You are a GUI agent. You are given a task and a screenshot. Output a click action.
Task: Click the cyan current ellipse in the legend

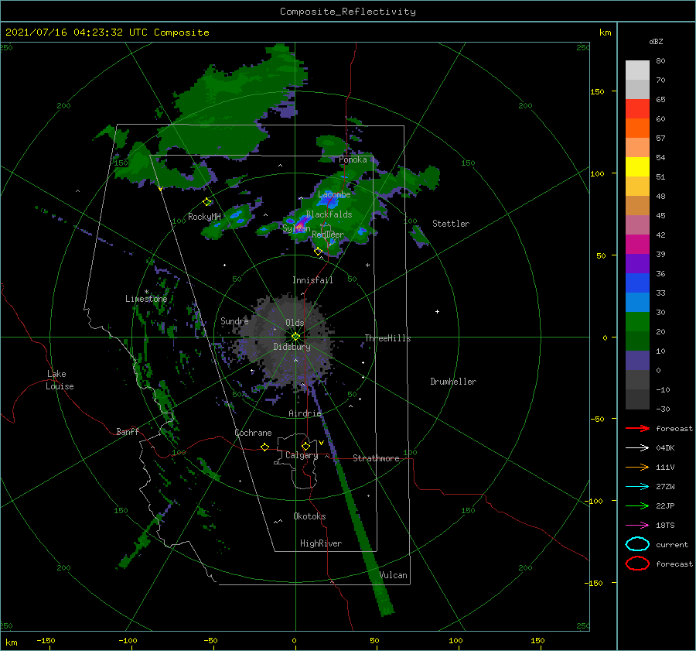click(637, 544)
